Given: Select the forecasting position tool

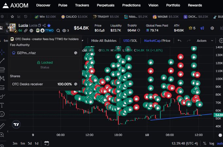Looking at the screenshot, I should 2,88.
